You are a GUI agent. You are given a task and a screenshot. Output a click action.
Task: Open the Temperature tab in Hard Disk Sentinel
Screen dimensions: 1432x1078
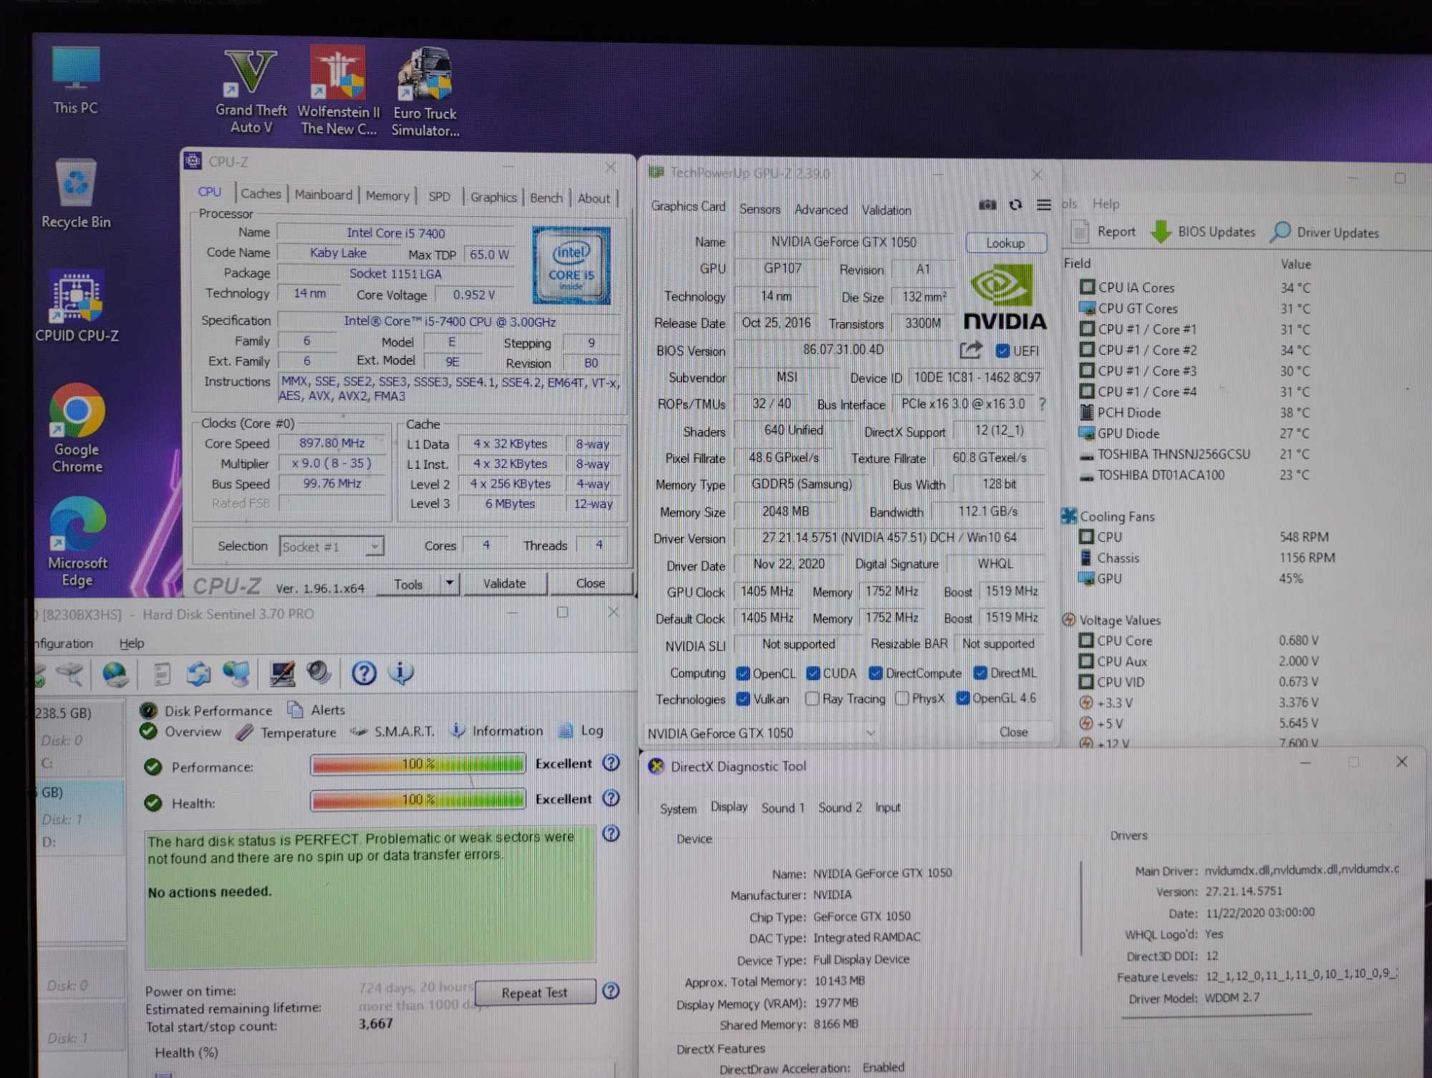tap(287, 732)
